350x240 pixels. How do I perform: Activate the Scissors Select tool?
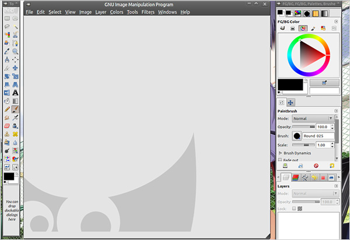click(15, 35)
